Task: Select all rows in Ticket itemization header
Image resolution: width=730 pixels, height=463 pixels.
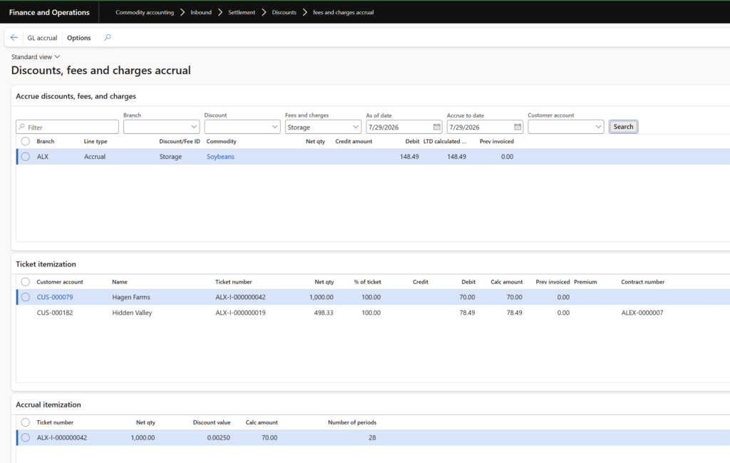Action: [x=25, y=281]
